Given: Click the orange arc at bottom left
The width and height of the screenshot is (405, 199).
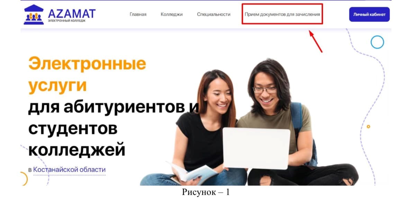Looking at the screenshot, I should click(24, 178).
